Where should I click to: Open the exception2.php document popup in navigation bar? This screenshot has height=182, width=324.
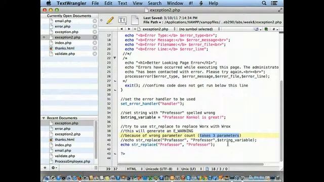tap(157, 29)
